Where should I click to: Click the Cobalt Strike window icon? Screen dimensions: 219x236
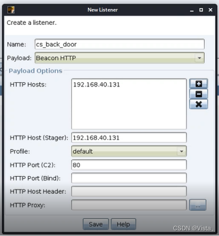click(x=11, y=10)
